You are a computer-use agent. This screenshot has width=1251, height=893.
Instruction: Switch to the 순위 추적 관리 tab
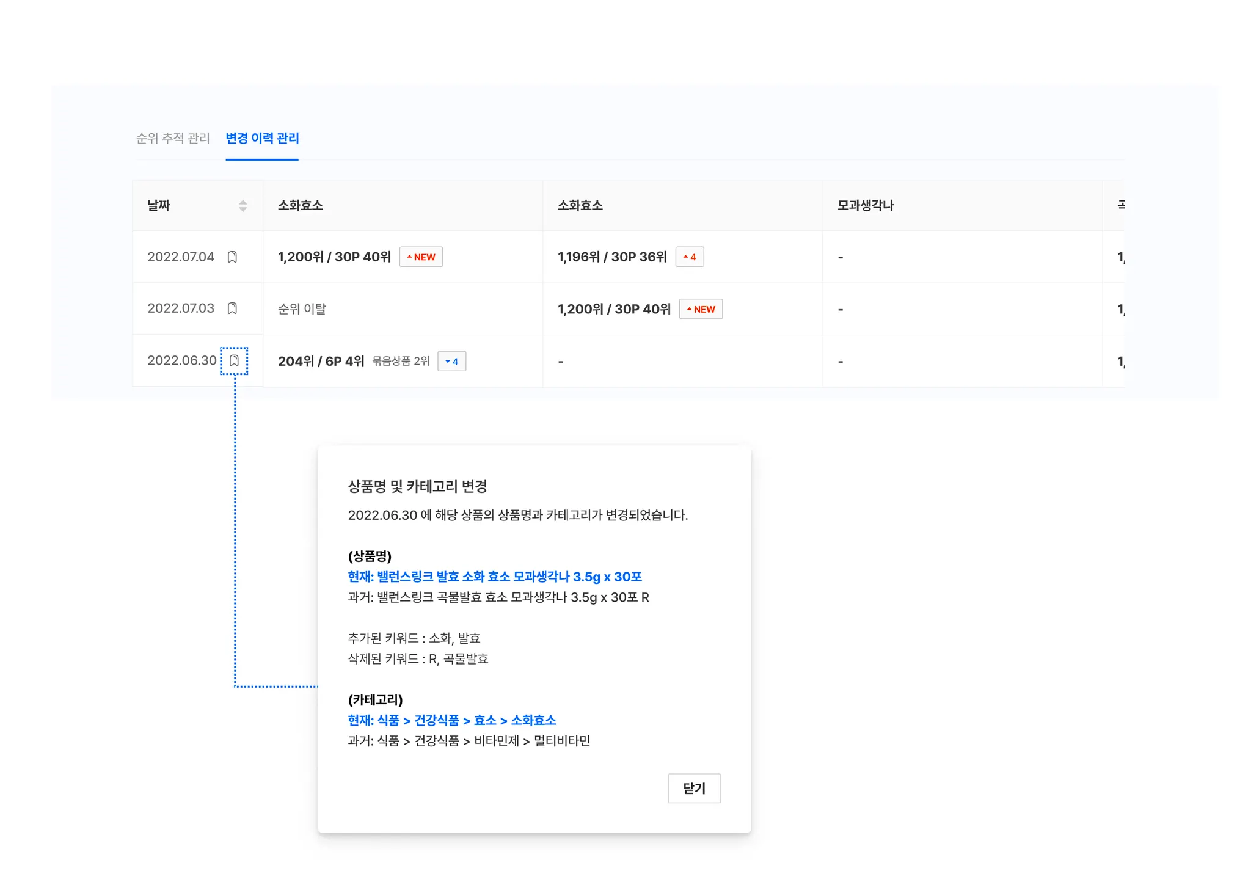tap(173, 139)
